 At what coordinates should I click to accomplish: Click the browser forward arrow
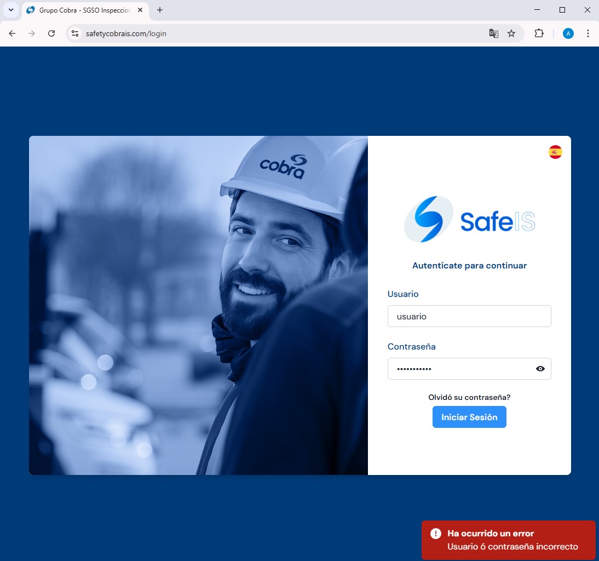[x=32, y=33]
